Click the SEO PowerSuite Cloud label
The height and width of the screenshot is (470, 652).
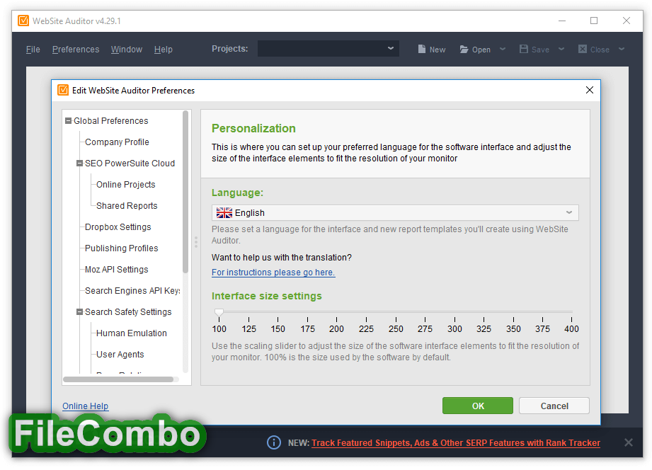point(130,163)
